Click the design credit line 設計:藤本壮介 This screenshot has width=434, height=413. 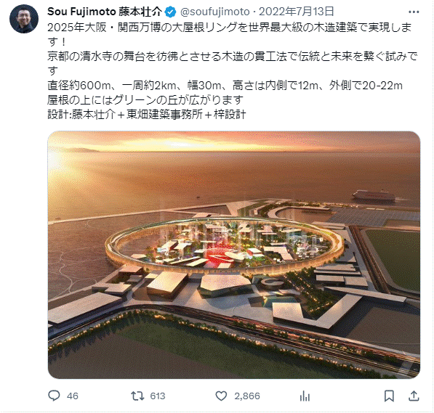point(147,115)
